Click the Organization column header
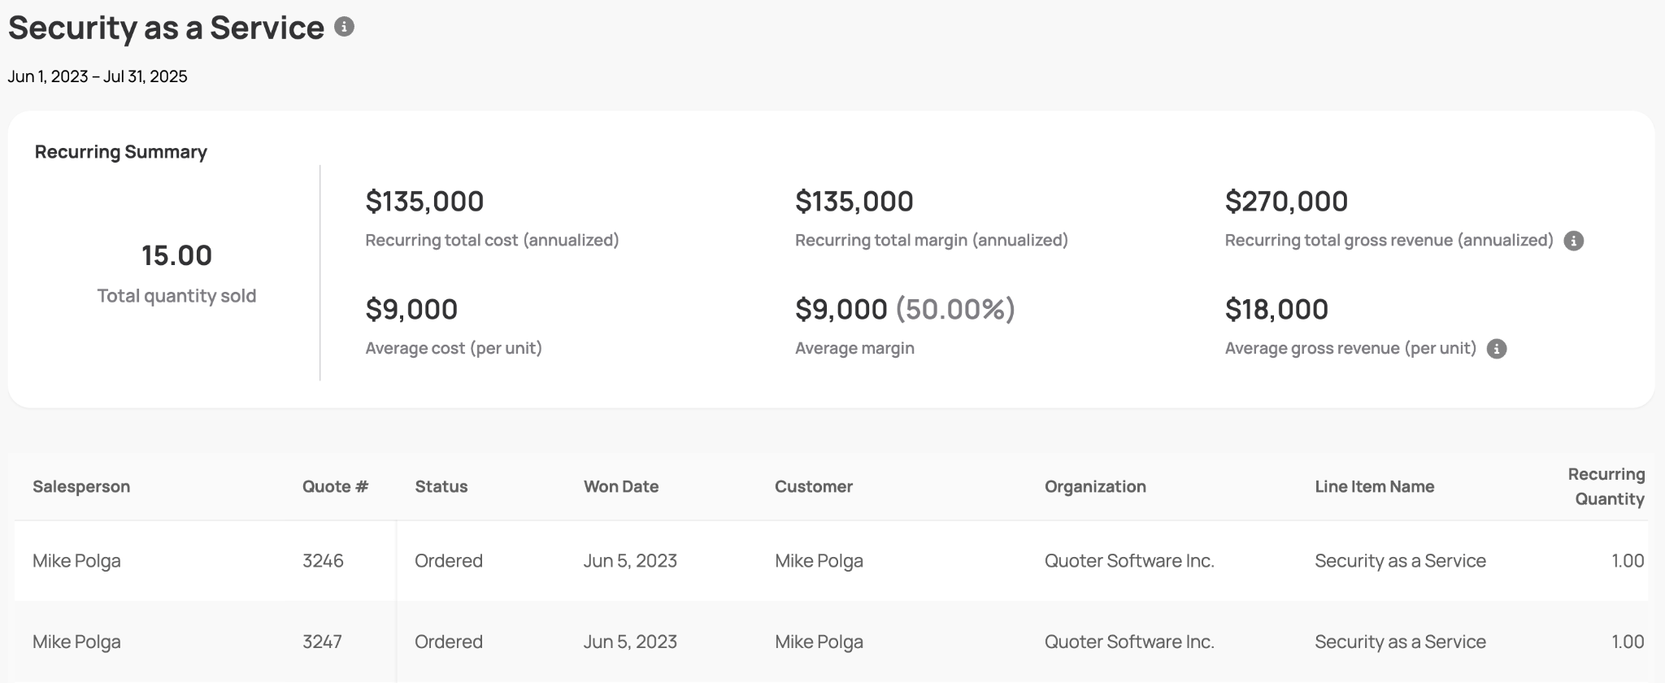This screenshot has width=1665, height=683. coord(1095,486)
